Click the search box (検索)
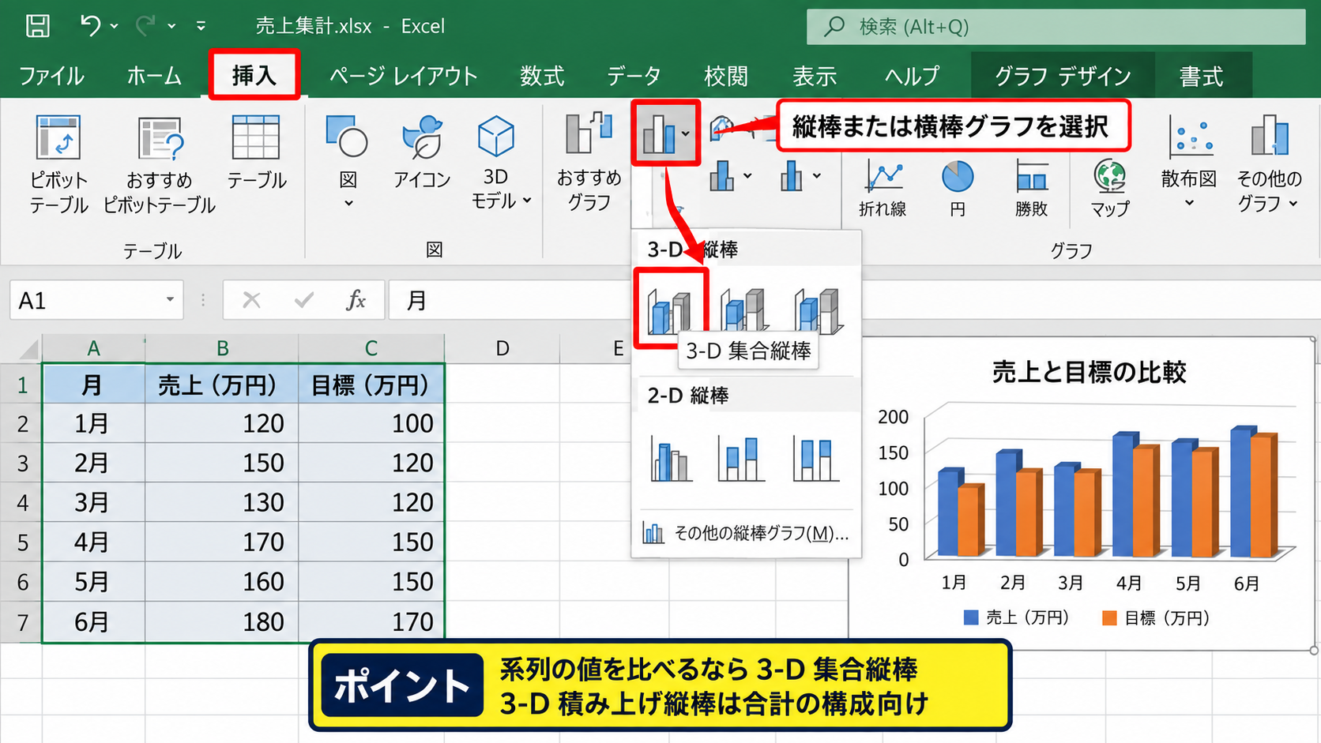Screen dimensions: 1321x743 1056,27
